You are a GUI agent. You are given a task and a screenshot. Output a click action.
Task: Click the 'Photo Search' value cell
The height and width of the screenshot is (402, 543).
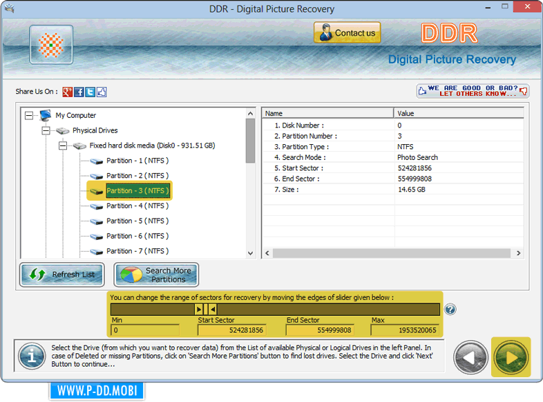[x=418, y=158]
